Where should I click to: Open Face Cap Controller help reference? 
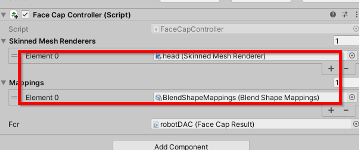pyautogui.click(x=333, y=15)
